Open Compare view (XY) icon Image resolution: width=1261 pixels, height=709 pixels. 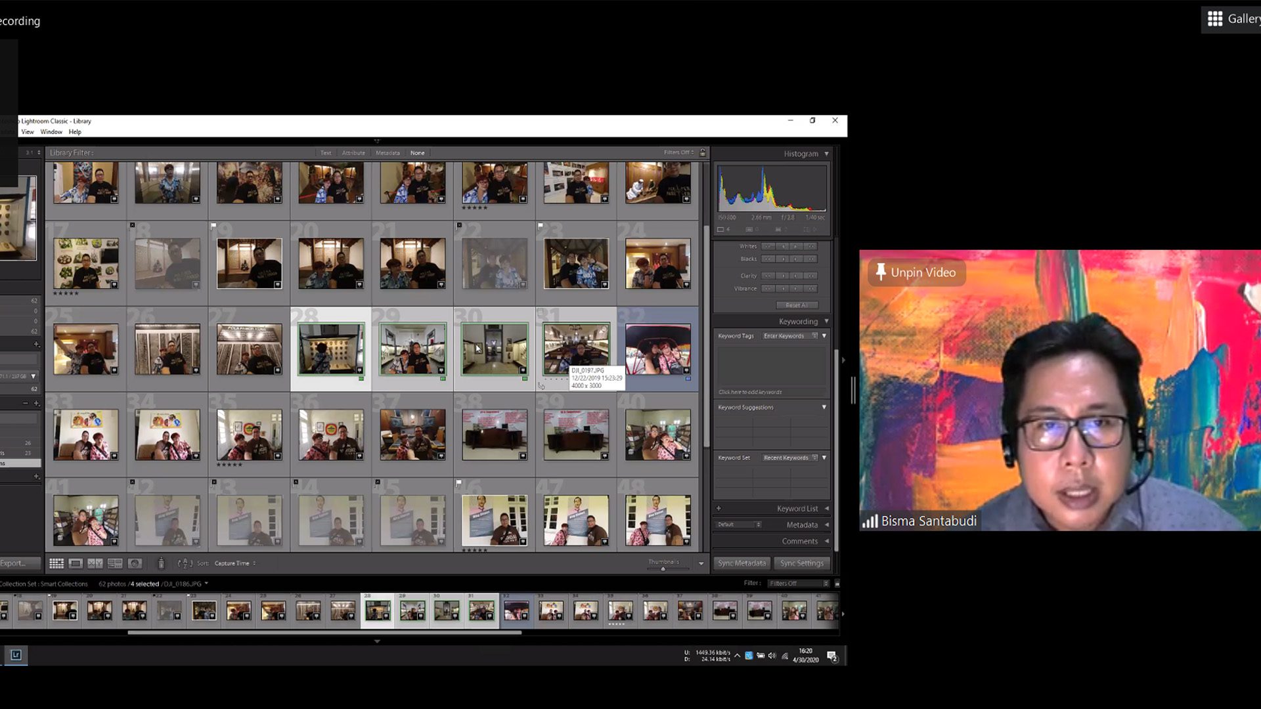coord(95,563)
